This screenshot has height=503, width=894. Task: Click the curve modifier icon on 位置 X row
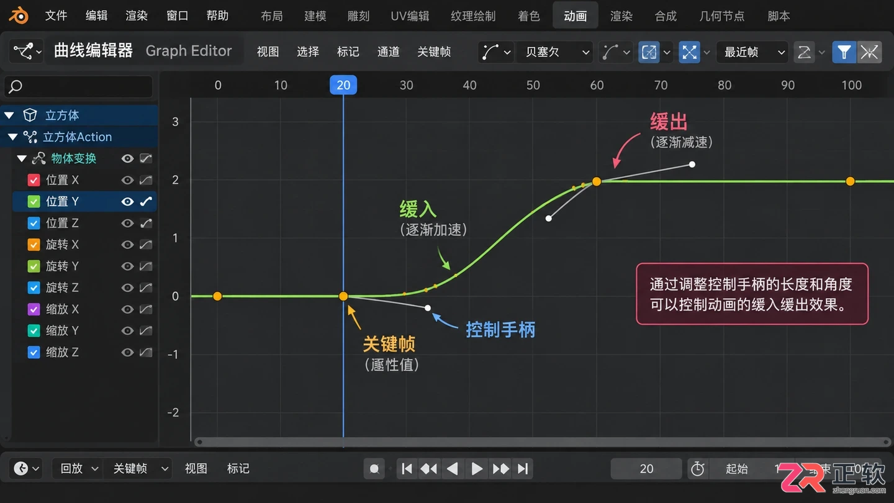(146, 180)
